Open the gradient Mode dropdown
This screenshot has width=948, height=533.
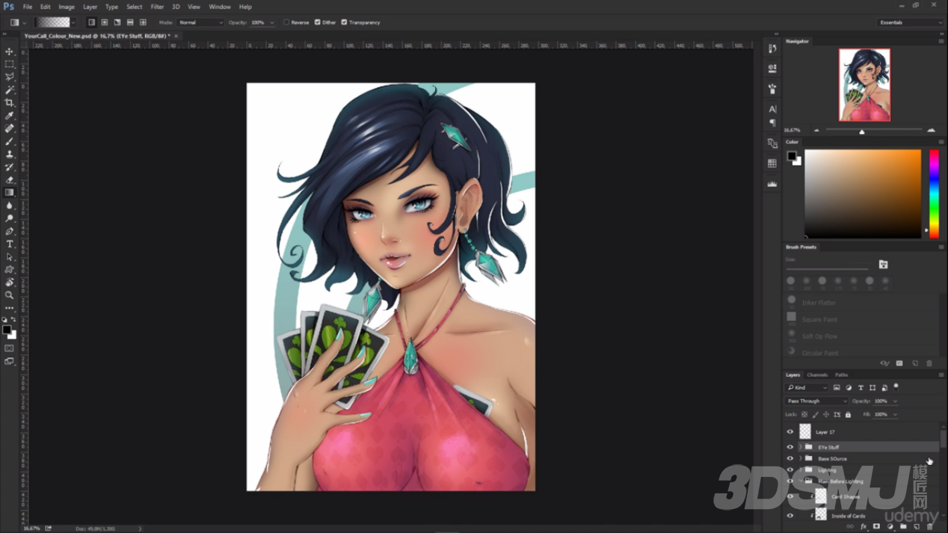200,22
